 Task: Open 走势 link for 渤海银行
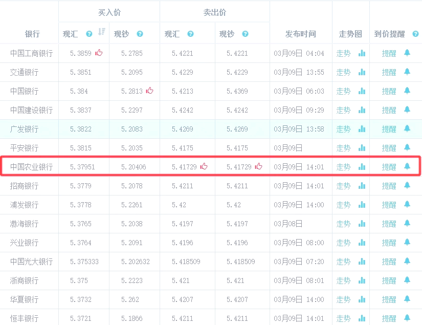[343, 224]
